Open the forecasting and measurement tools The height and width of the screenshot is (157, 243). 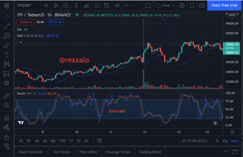coord(7,74)
